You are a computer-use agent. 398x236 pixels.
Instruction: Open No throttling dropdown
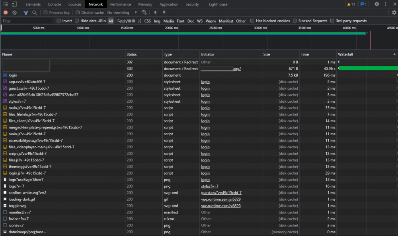[x=122, y=12]
